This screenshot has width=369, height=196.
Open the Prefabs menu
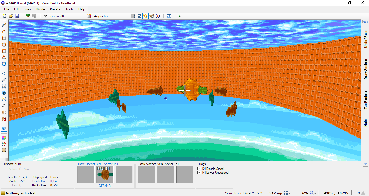(x=55, y=9)
